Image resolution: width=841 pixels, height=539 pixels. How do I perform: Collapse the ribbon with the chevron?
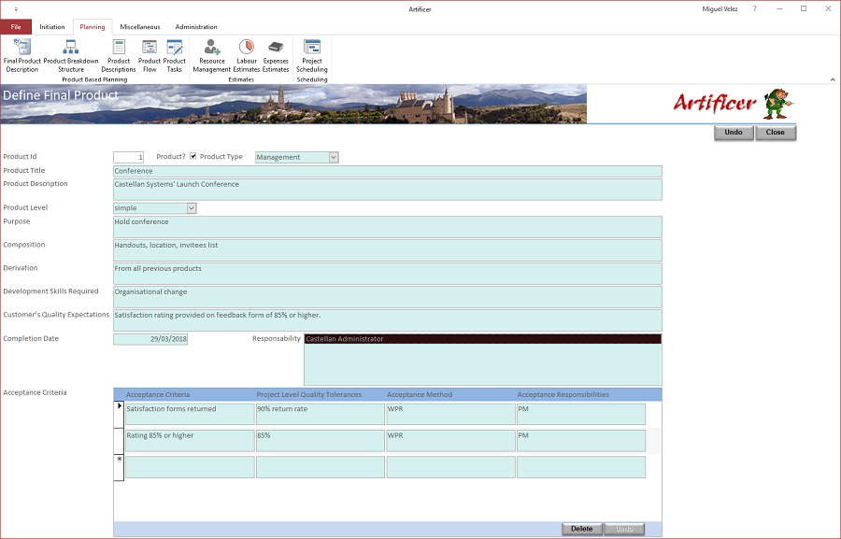click(833, 79)
